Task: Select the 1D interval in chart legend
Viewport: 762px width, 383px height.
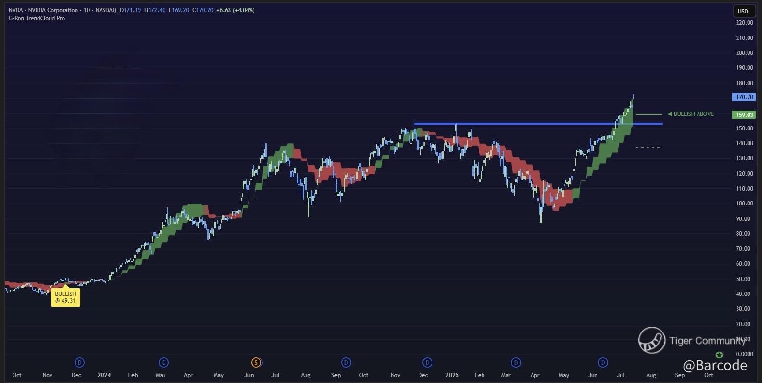Action: click(87, 10)
